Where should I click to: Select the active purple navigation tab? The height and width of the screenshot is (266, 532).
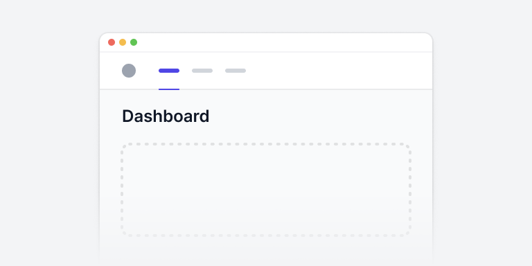169,71
